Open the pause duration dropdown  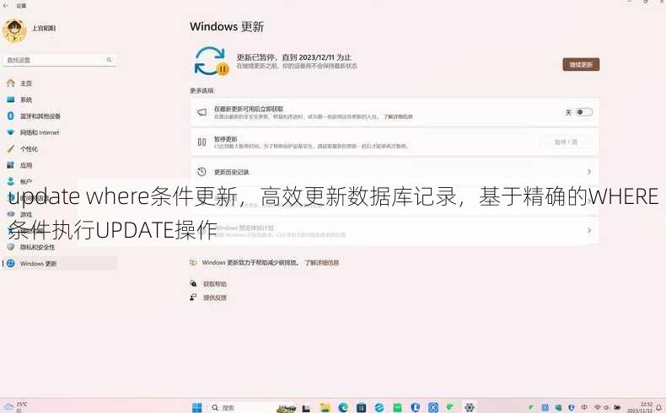point(566,142)
